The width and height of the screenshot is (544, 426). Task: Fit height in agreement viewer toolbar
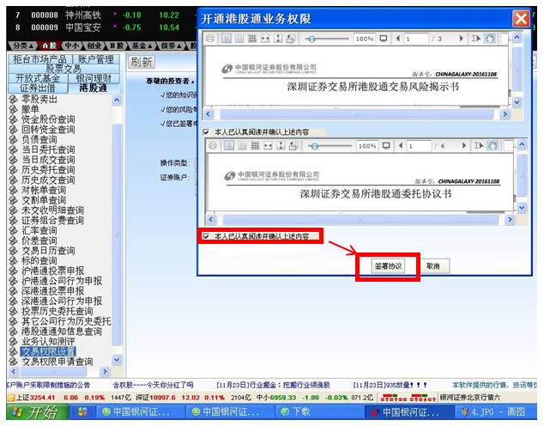point(281,146)
